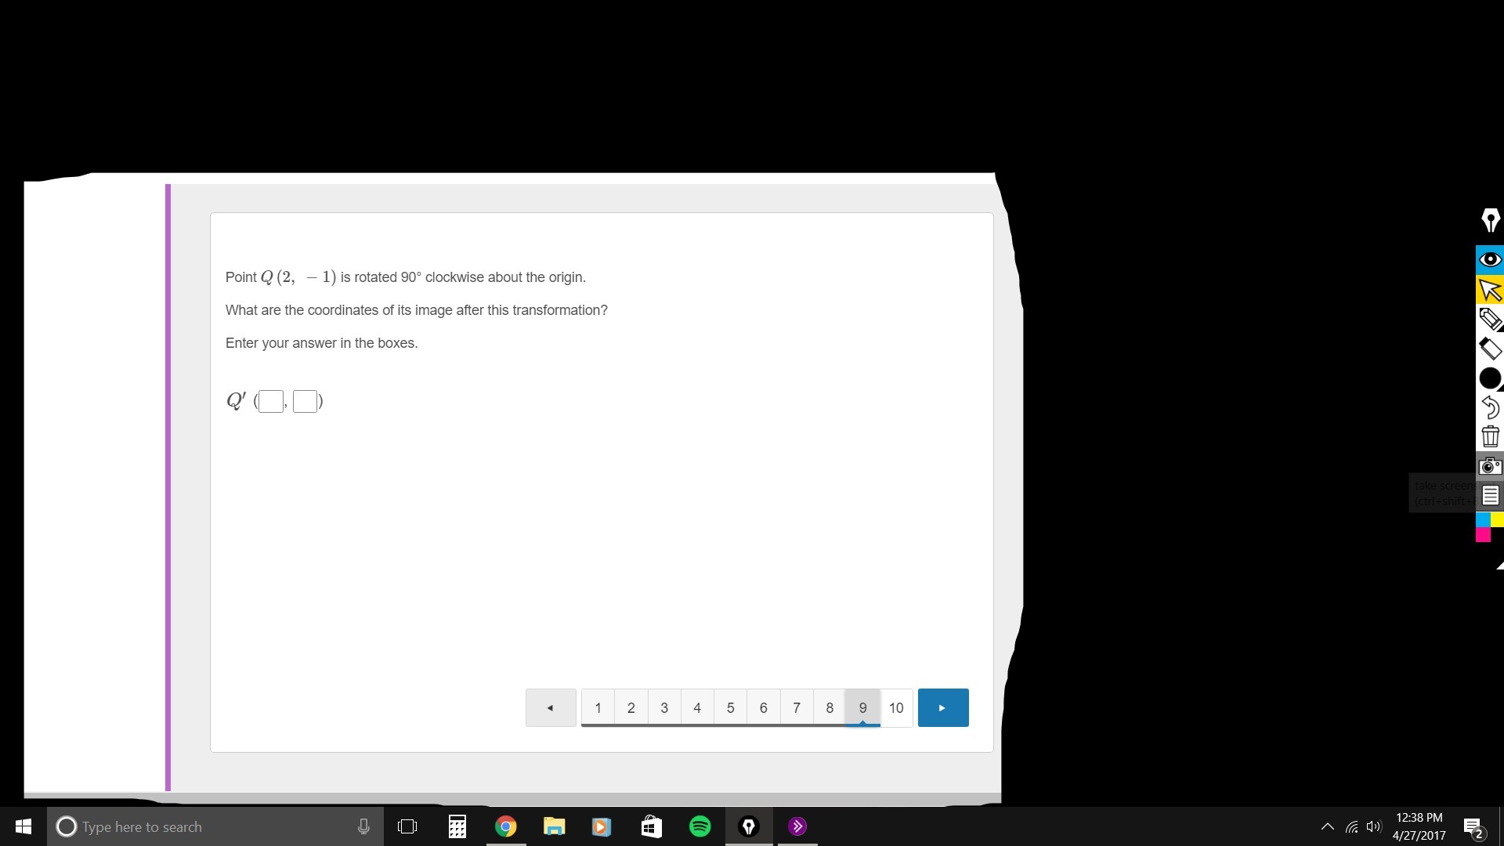The height and width of the screenshot is (846, 1504).
Task: Expand the toolbar using the corner triangle
Action: (1499, 565)
